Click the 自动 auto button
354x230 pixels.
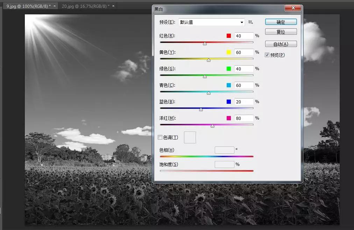pos(281,44)
